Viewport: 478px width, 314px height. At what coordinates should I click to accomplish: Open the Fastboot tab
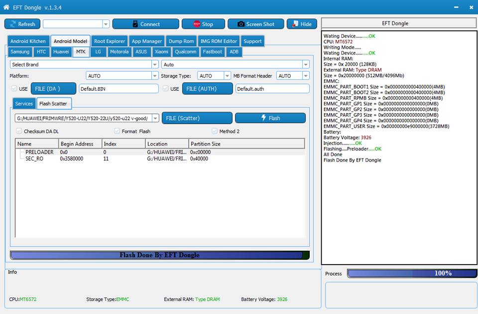[213, 52]
